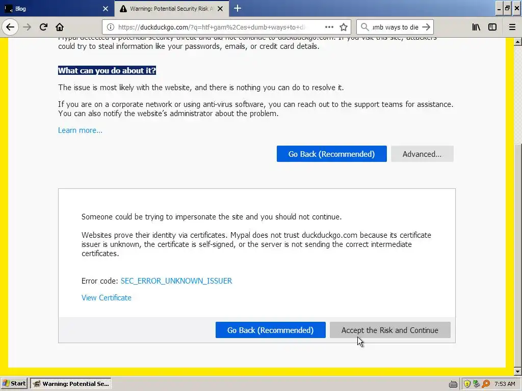This screenshot has height=391, width=522.
Task: Open the on-screen keyboard tray icon
Action: point(453,384)
